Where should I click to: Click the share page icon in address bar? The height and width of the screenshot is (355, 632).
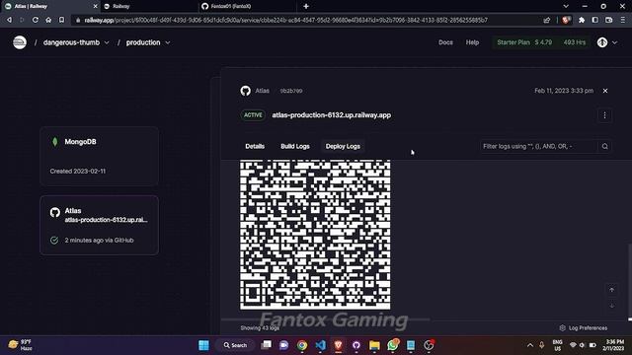pyautogui.click(x=546, y=20)
